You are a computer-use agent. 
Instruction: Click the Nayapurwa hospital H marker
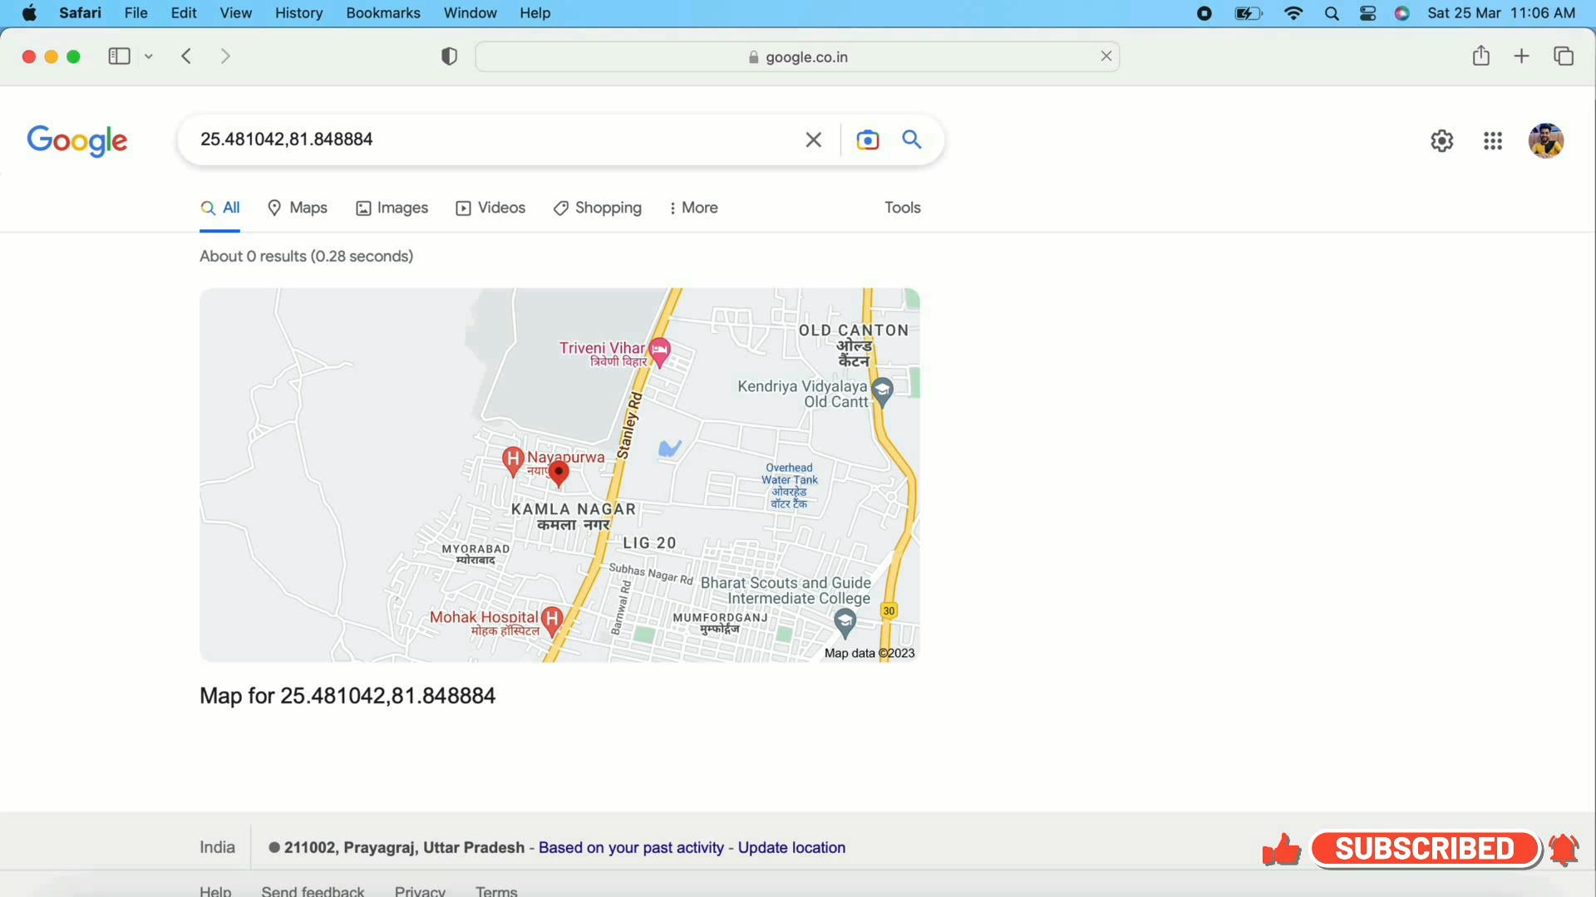(x=513, y=460)
